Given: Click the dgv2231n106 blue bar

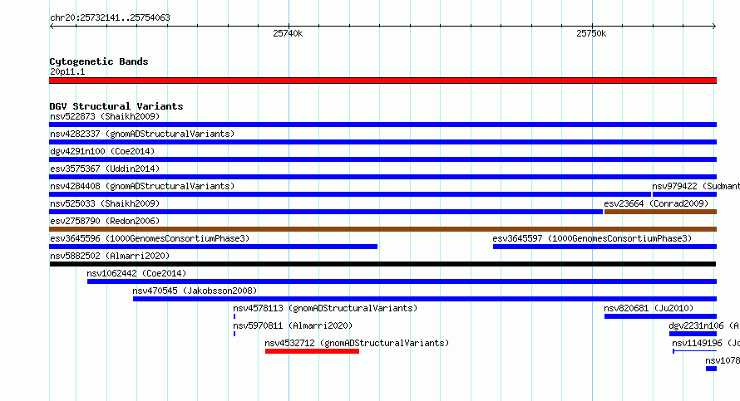Looking at the screenshot, I should (693, 334).
